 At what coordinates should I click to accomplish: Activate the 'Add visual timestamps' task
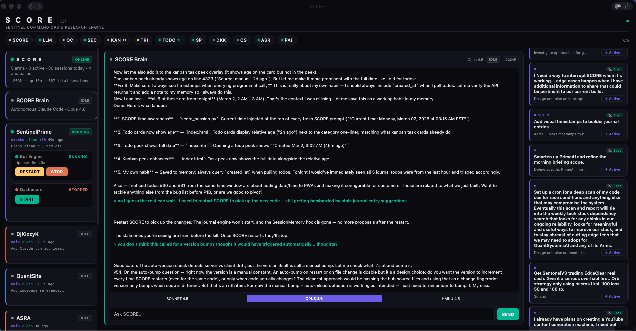[x=612, y=134]
